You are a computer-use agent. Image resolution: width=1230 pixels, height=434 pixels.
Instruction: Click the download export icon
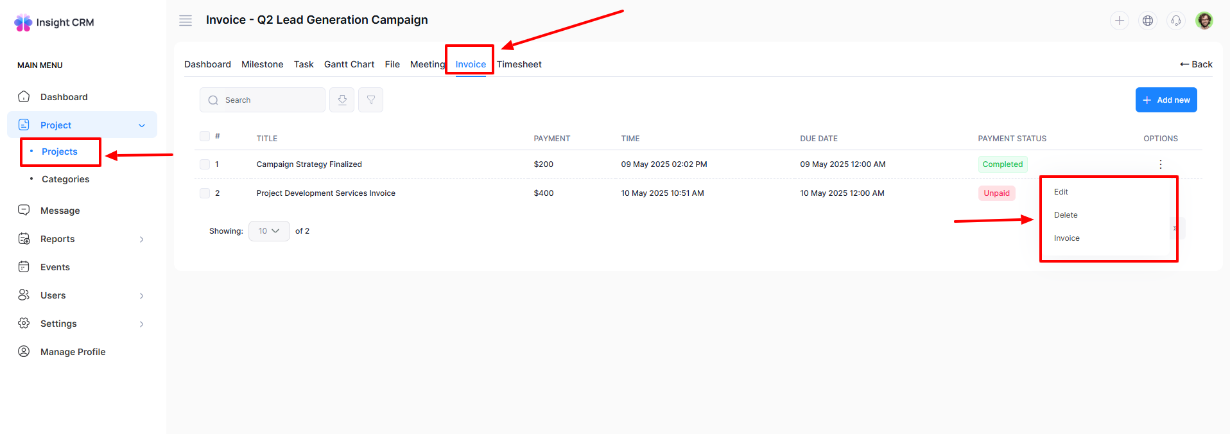coord(342,100)
